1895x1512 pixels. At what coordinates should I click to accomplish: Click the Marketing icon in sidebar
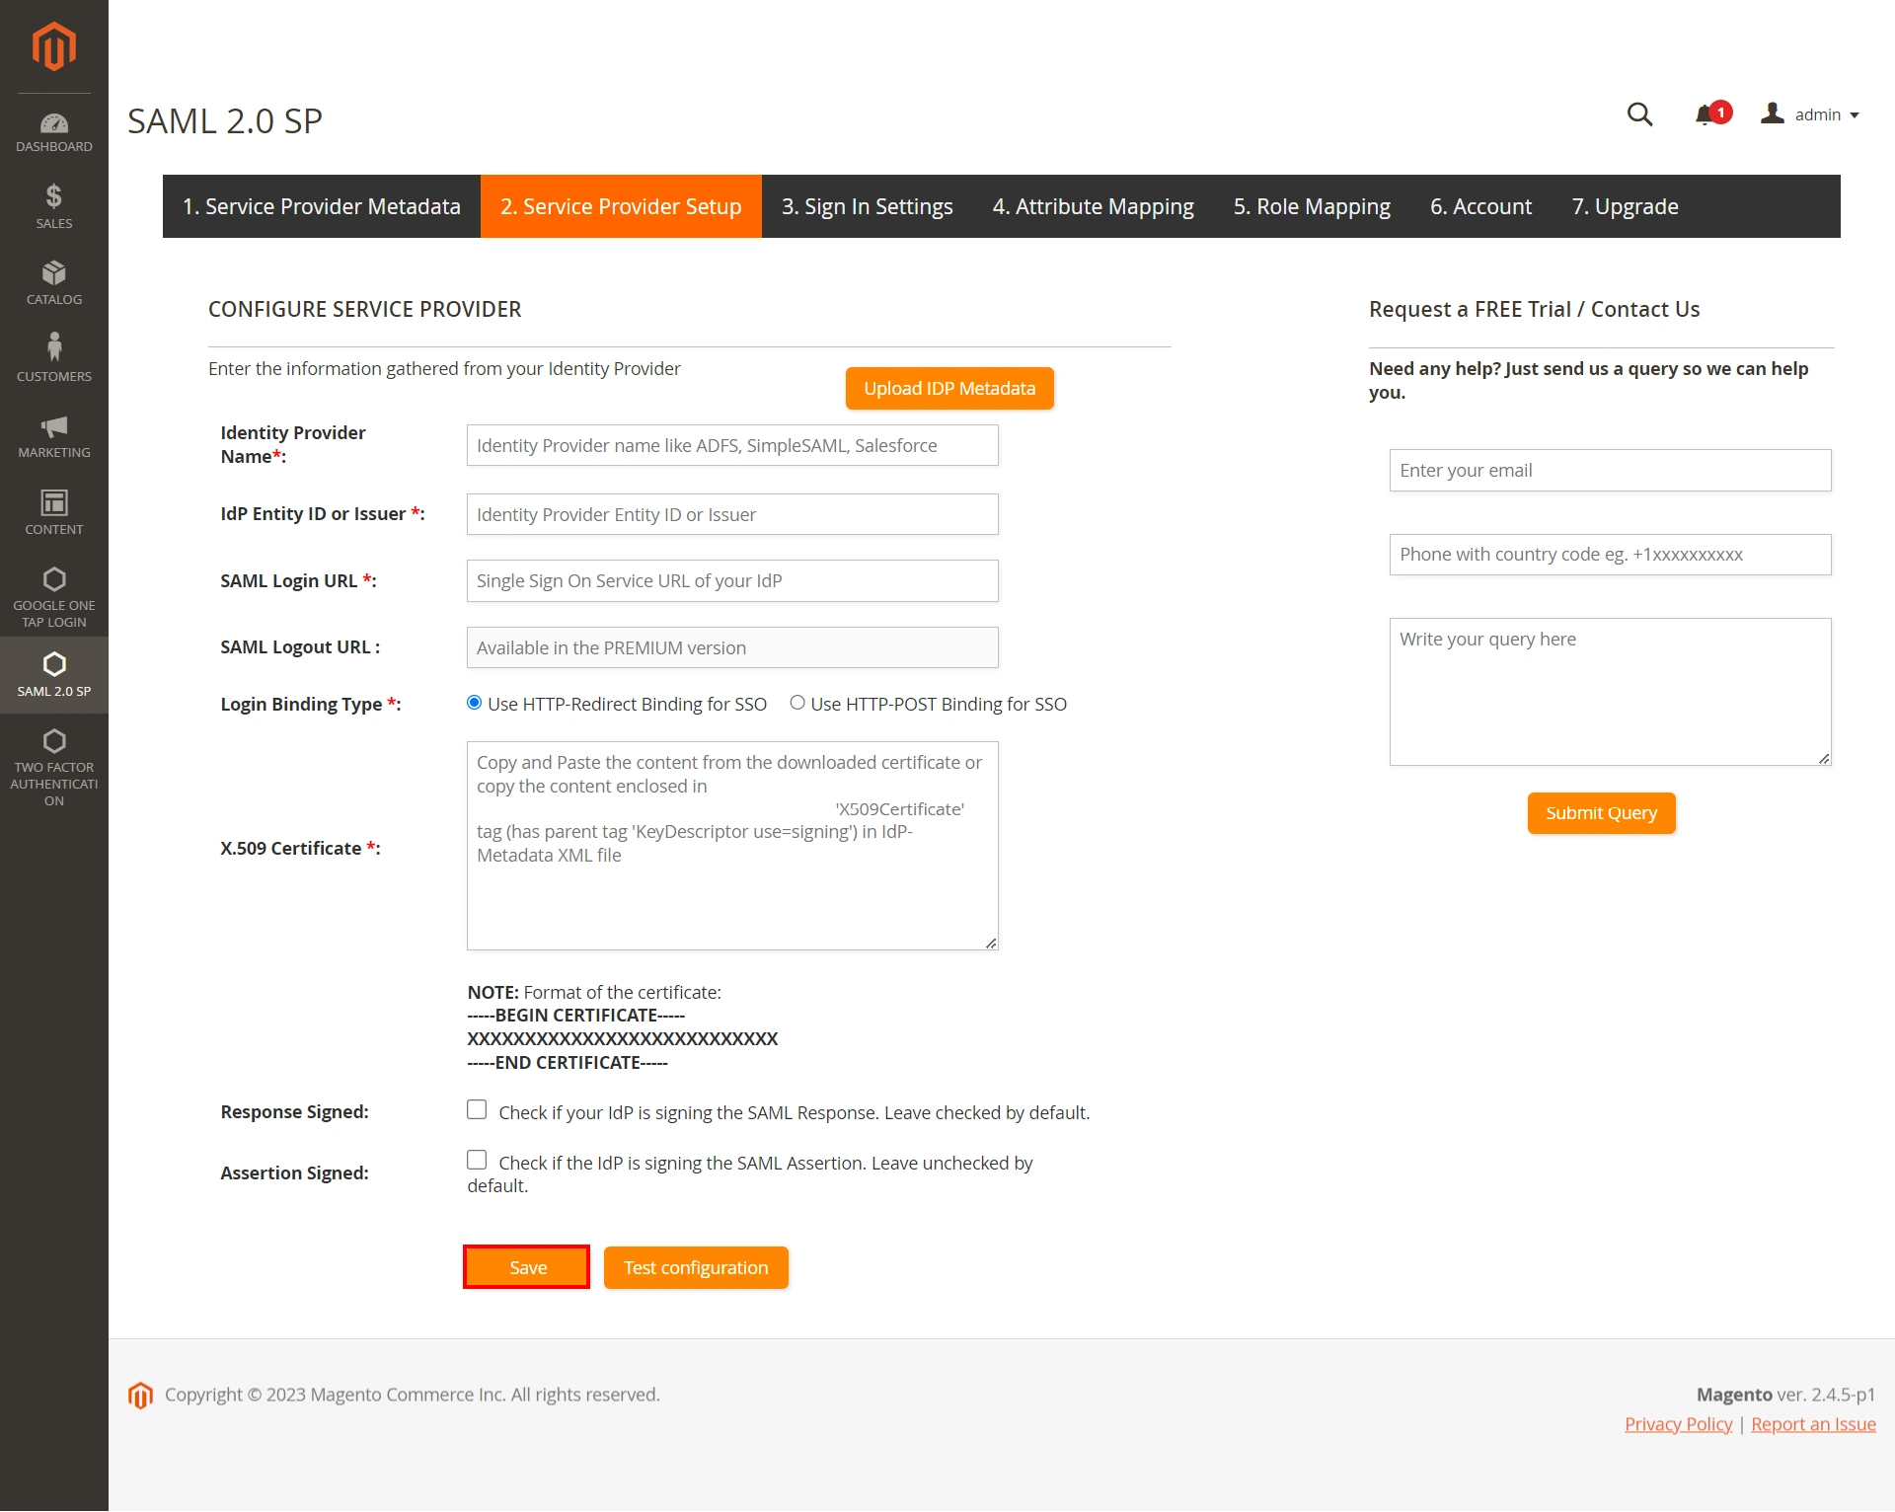pos(52,429)
